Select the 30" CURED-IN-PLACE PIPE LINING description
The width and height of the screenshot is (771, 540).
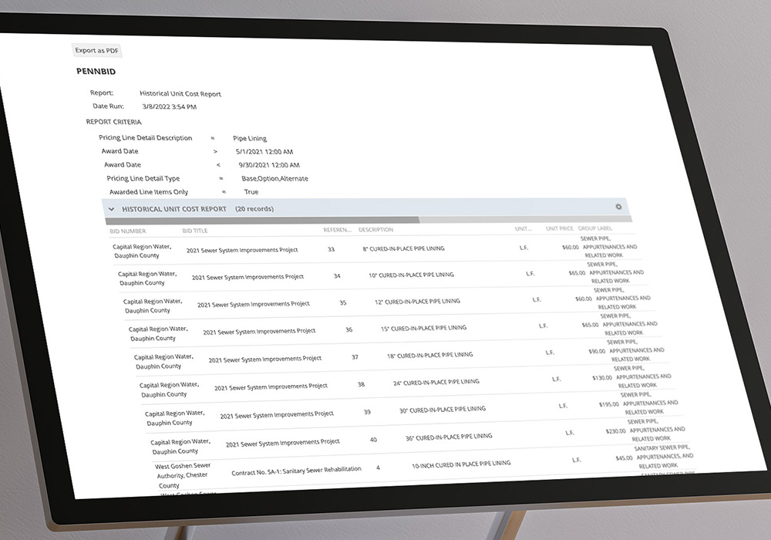tap(443, 410)
